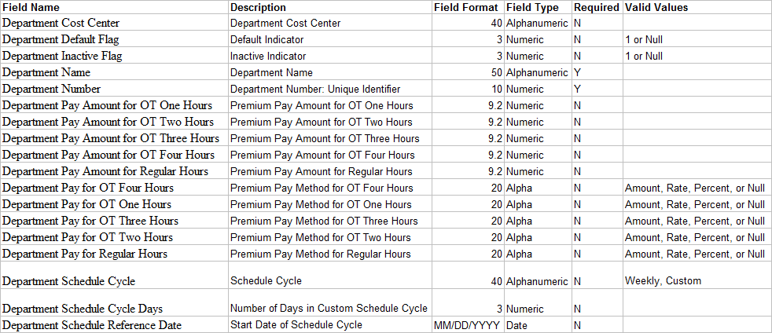Click the Field Name column header
Screen dimensions: 772x333
pos(31,7)
